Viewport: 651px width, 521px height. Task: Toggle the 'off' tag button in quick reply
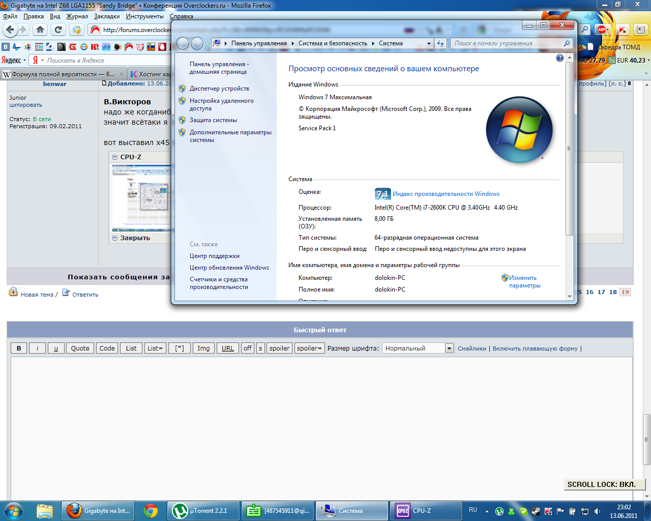point(248,348)
